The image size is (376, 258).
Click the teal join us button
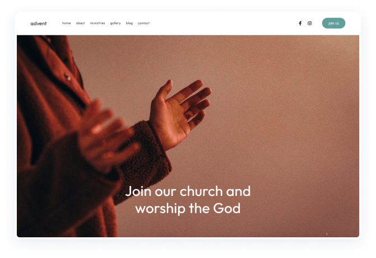333,24
